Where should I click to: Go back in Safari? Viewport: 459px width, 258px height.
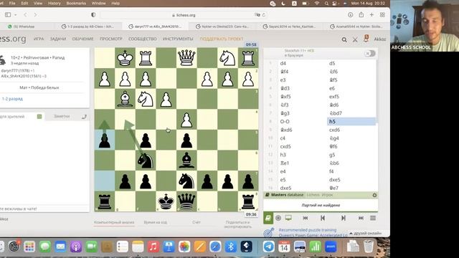26,14
